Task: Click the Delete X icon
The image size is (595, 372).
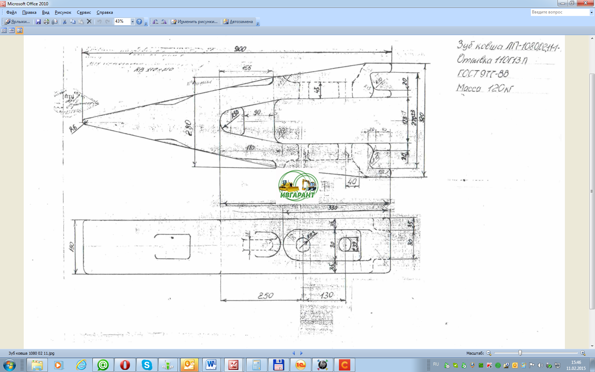Action: click(x=89, y=22)
